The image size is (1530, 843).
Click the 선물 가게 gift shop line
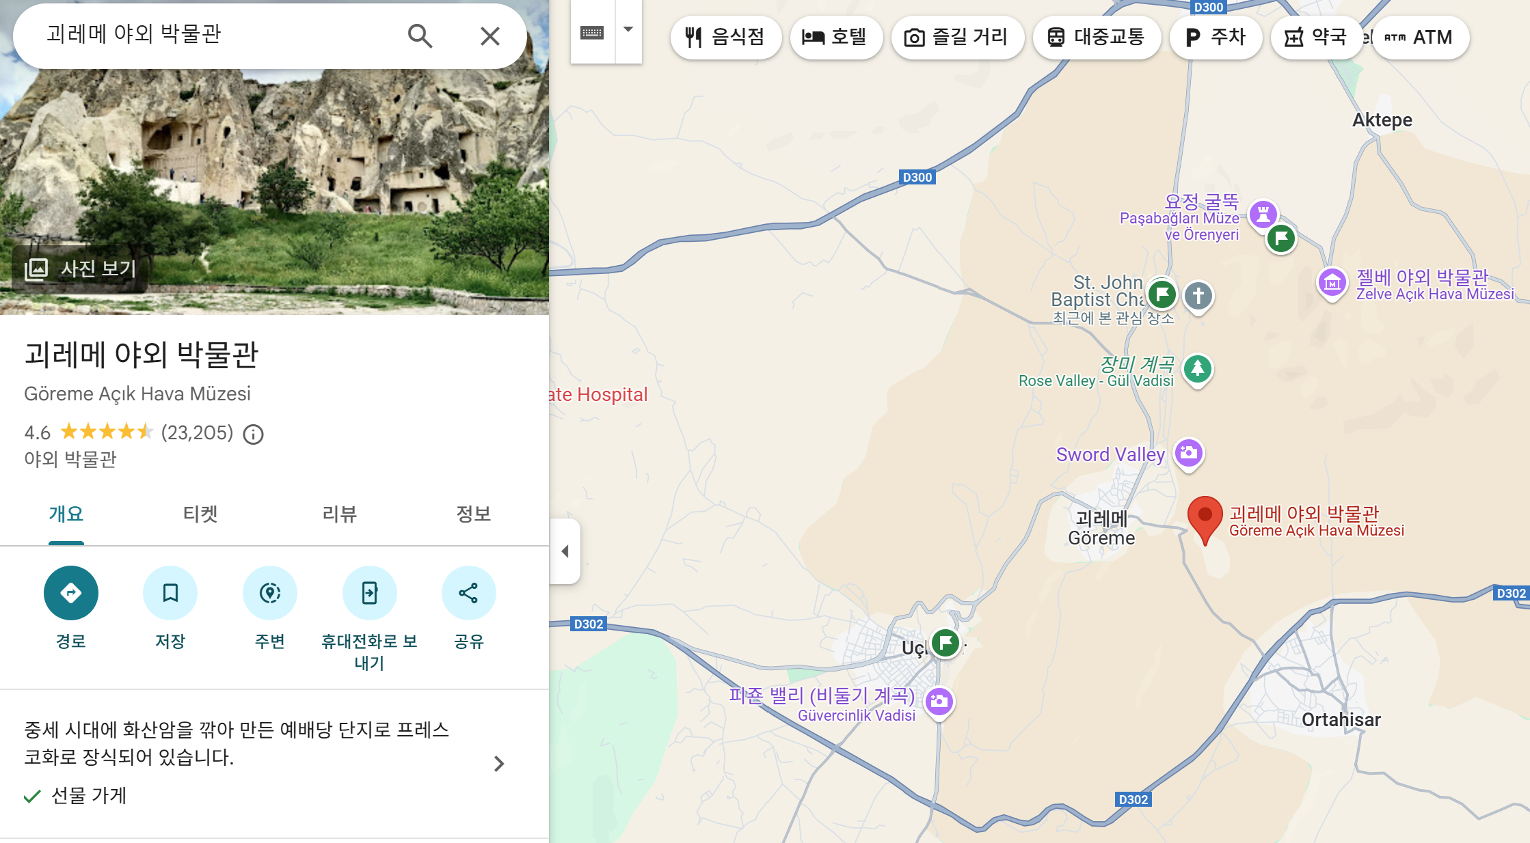pyautogui.click(x=75, y=795)
